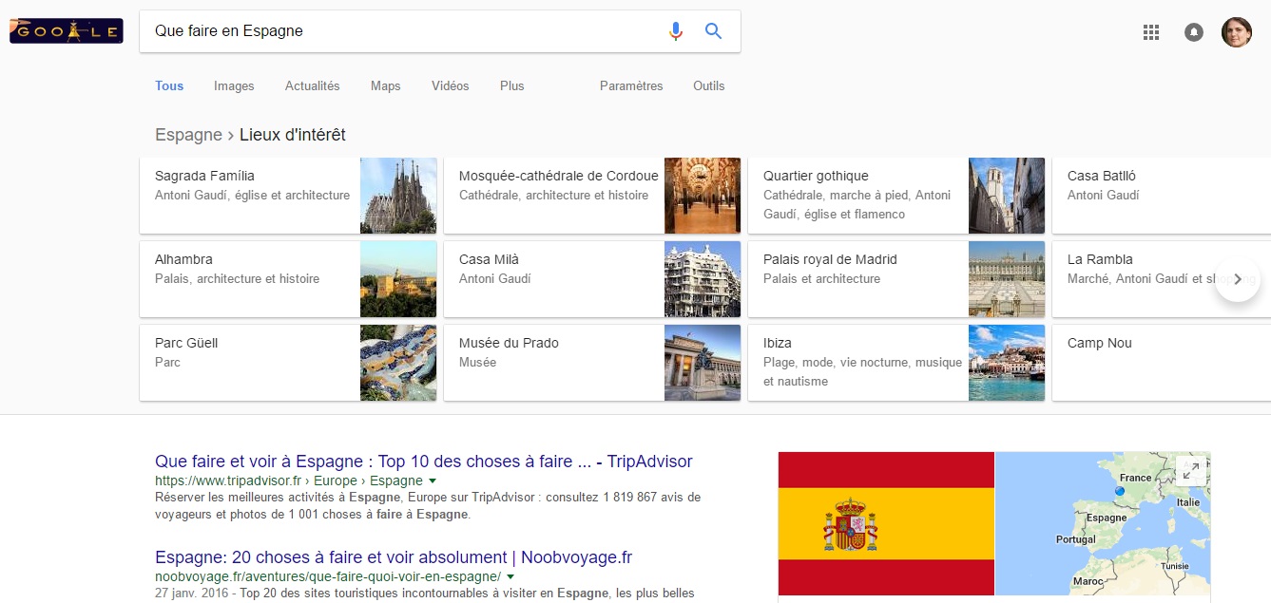Click the Google doodle logo

pos(66,31)
